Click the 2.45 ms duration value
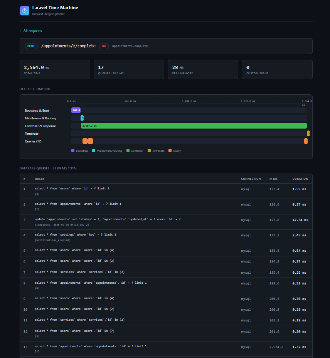The width and height of the screenshot is (330, 358). pyautogui.click(x=300, y=235)
